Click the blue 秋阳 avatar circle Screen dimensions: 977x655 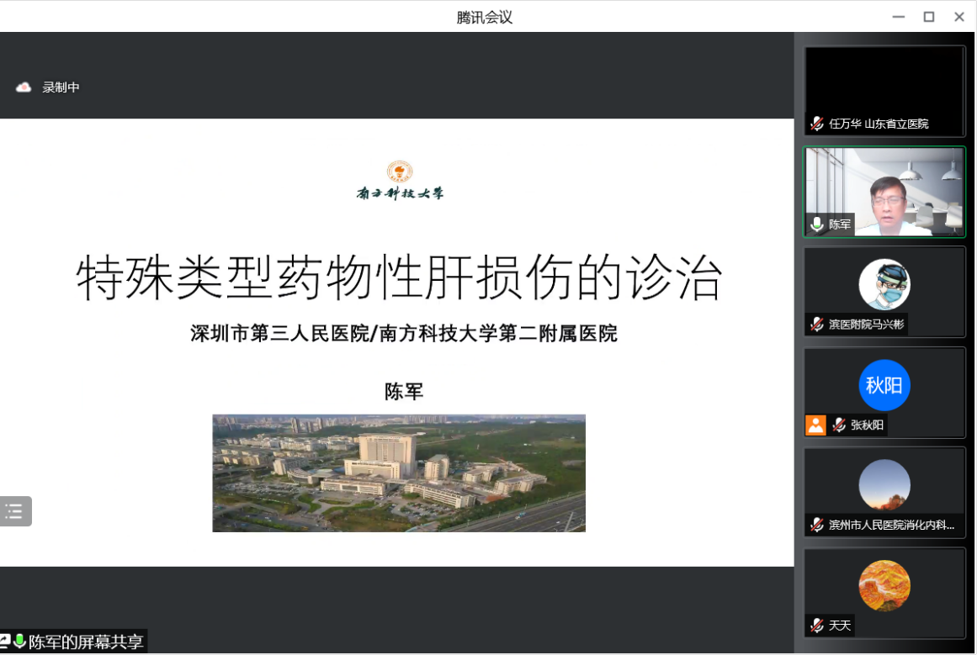tap(884, 385)
